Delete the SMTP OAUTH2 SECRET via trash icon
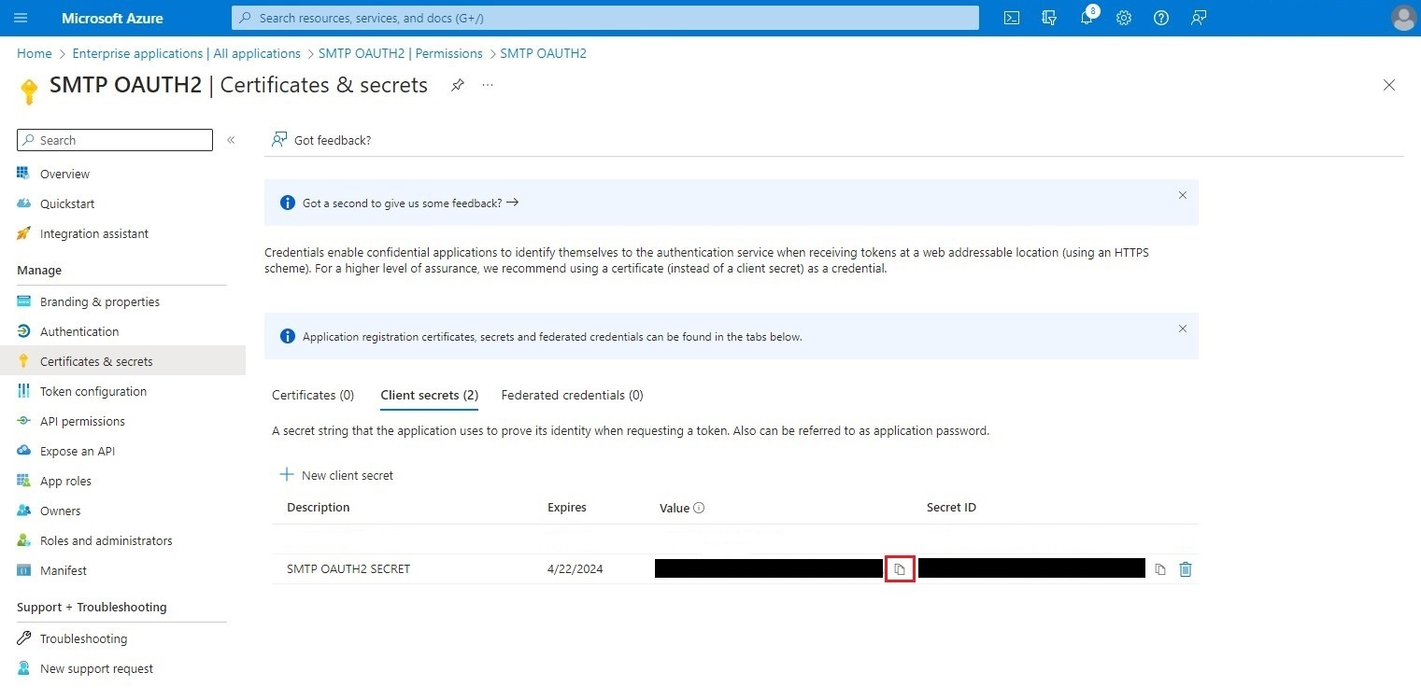This screenshot has width=1421, height=700. [1186, 568]
